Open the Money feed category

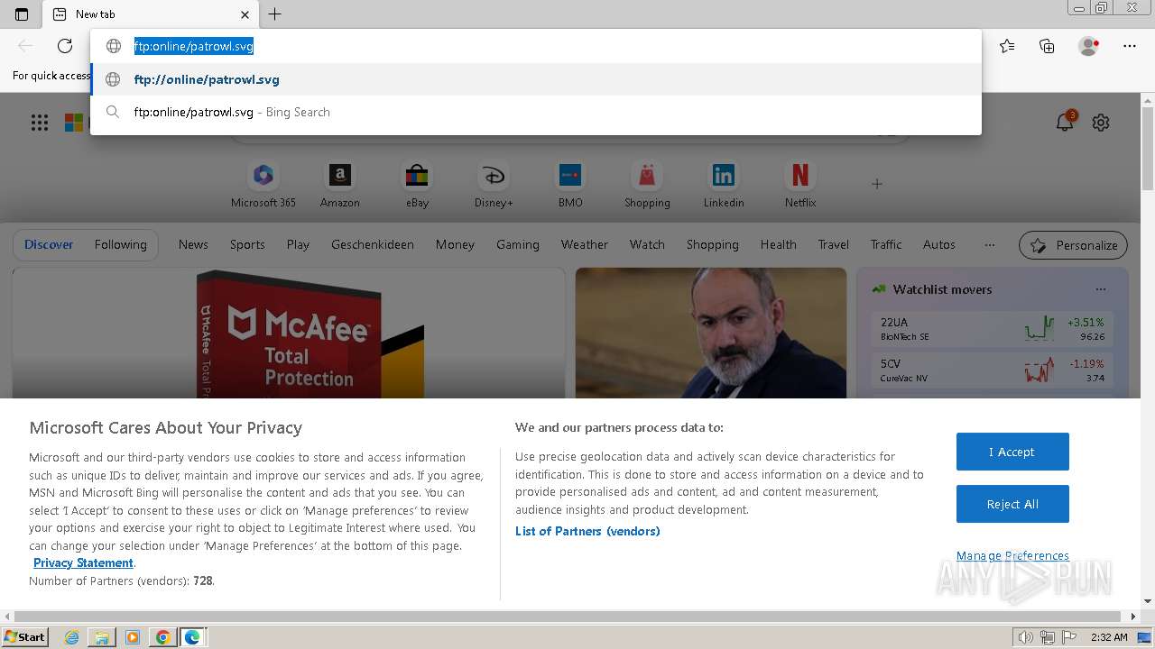455,244
